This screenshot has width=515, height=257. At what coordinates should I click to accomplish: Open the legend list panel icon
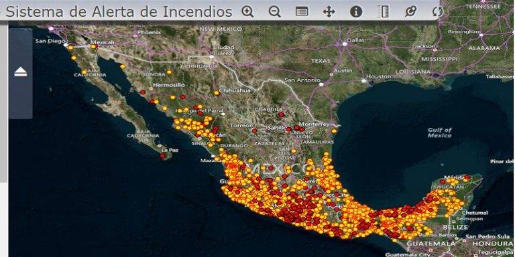coord(302,12)
